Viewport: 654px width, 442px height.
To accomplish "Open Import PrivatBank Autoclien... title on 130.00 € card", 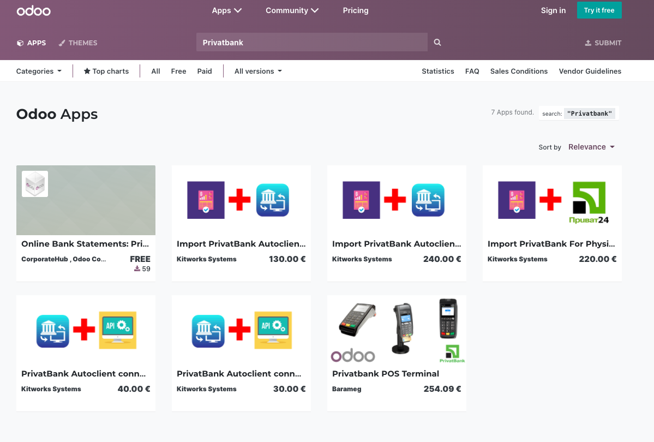I will tap(241, 244).
